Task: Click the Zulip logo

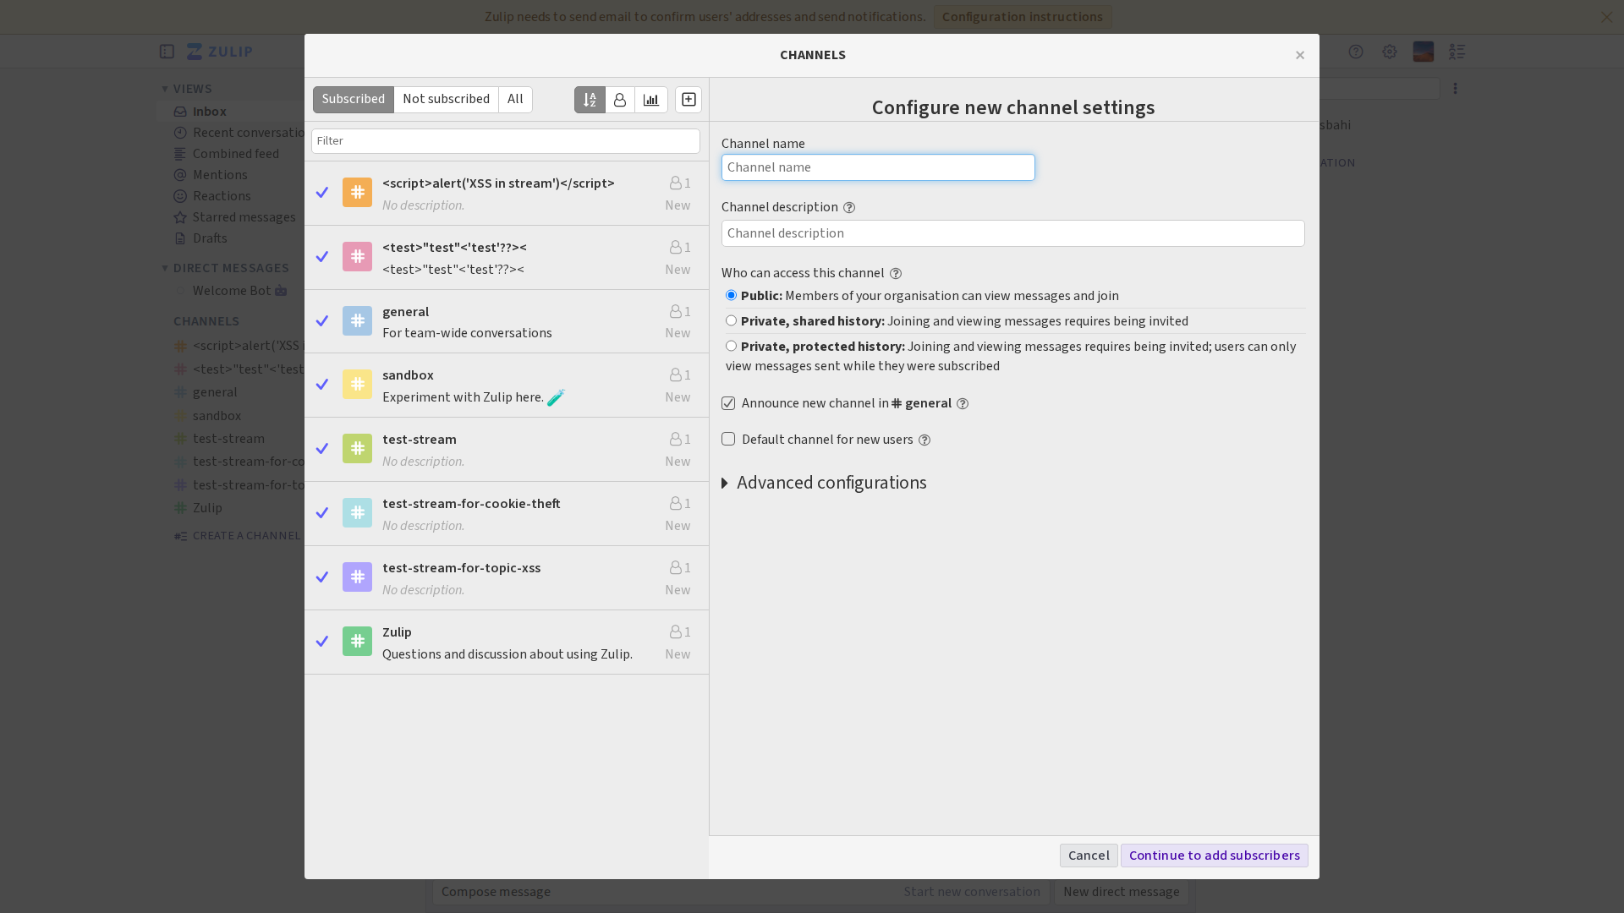Action: point(220,52)
